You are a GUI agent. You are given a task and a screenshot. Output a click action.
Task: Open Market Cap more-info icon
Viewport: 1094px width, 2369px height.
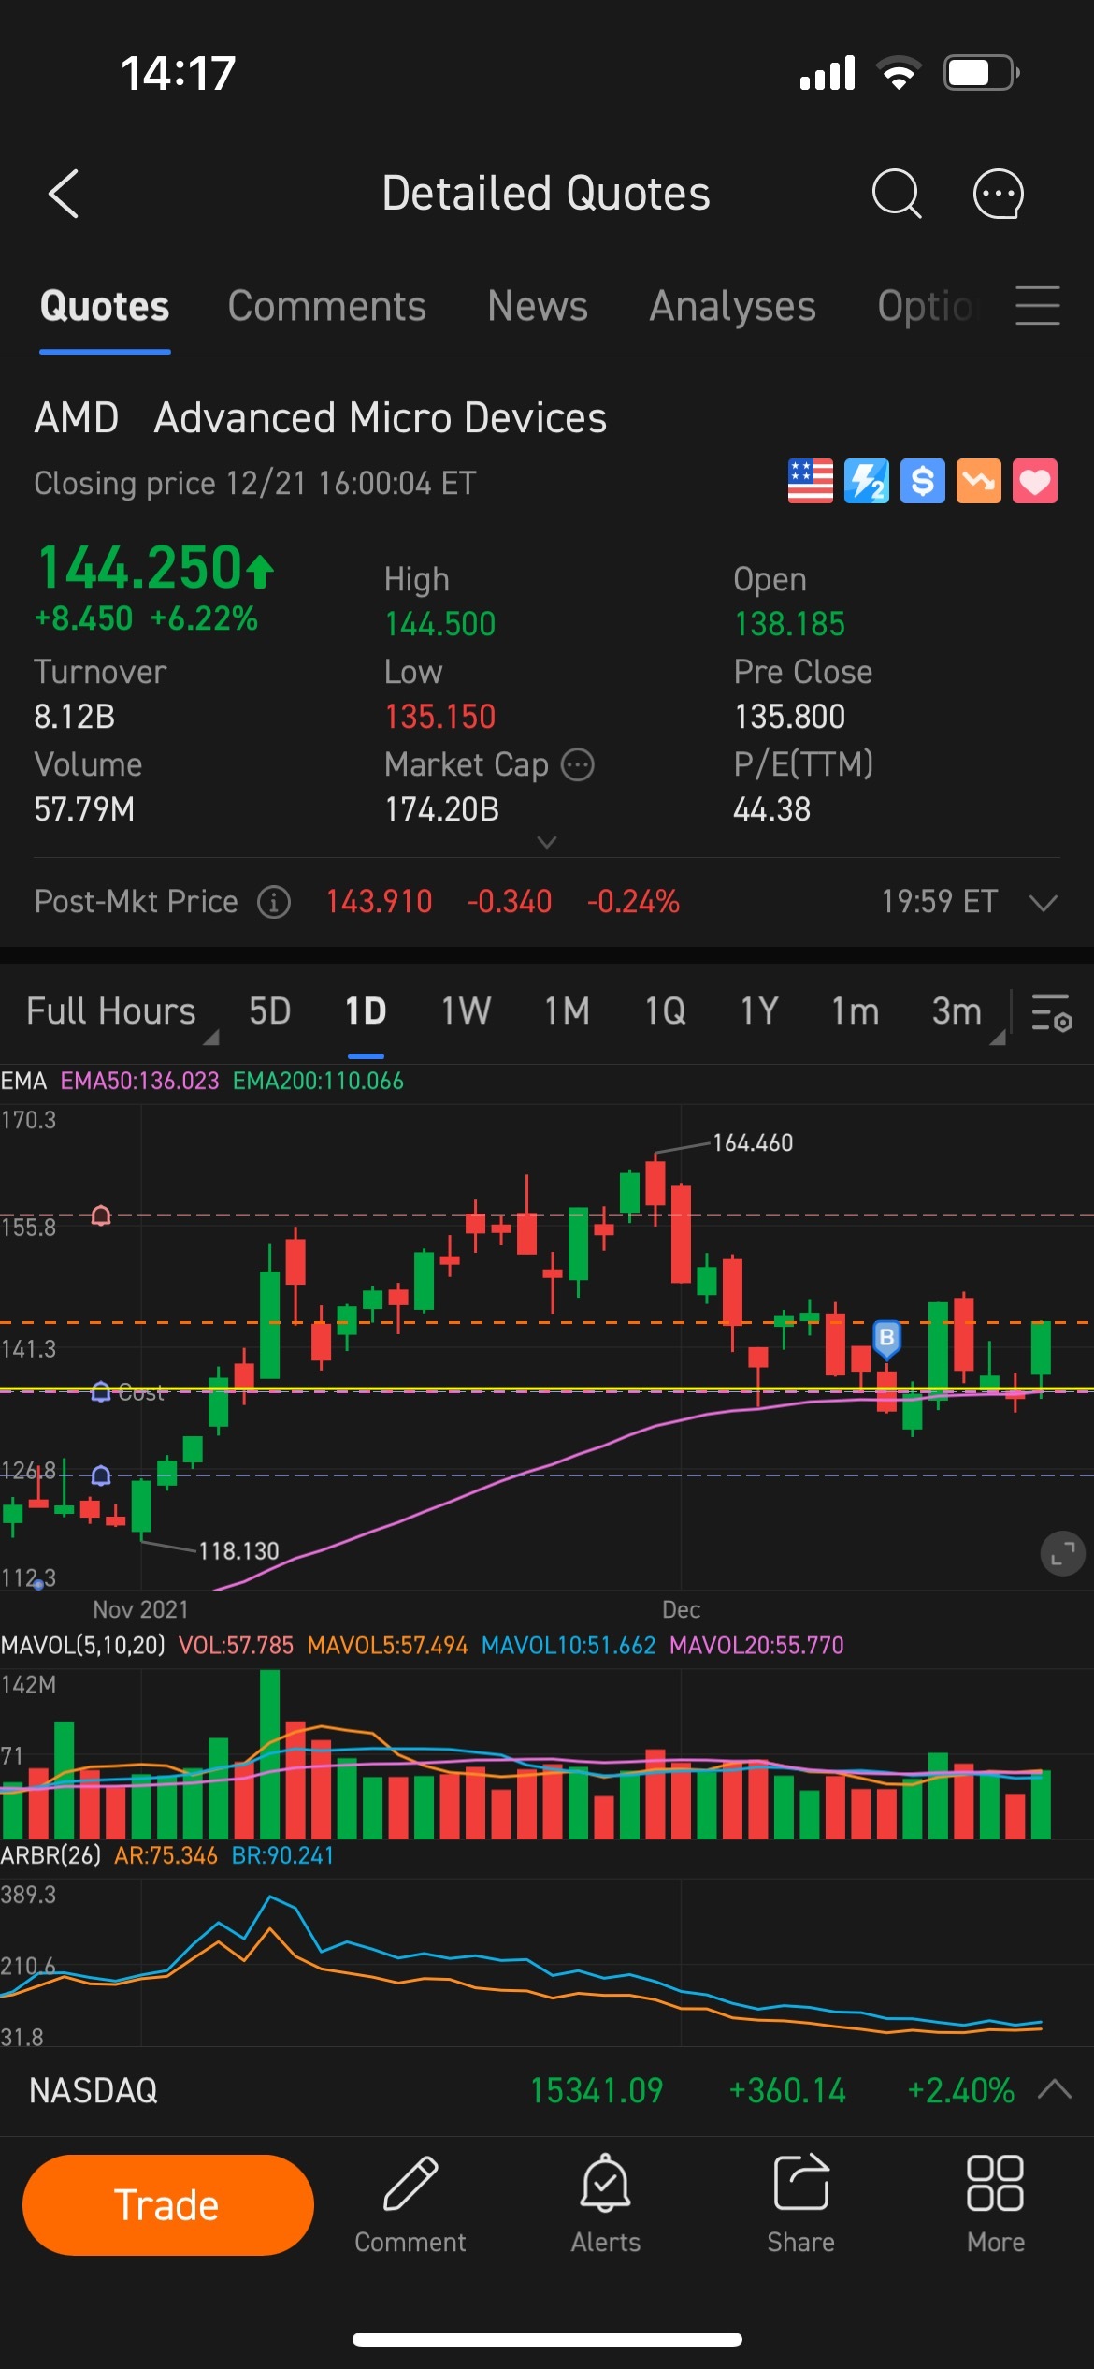tap(578, 764)
